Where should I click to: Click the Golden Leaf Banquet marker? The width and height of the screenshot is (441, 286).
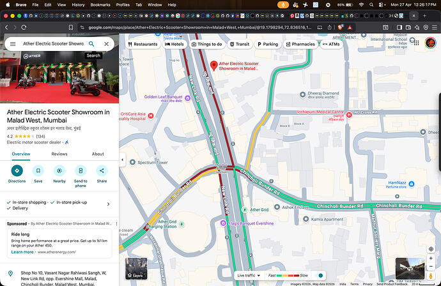[x=188, y=98]
